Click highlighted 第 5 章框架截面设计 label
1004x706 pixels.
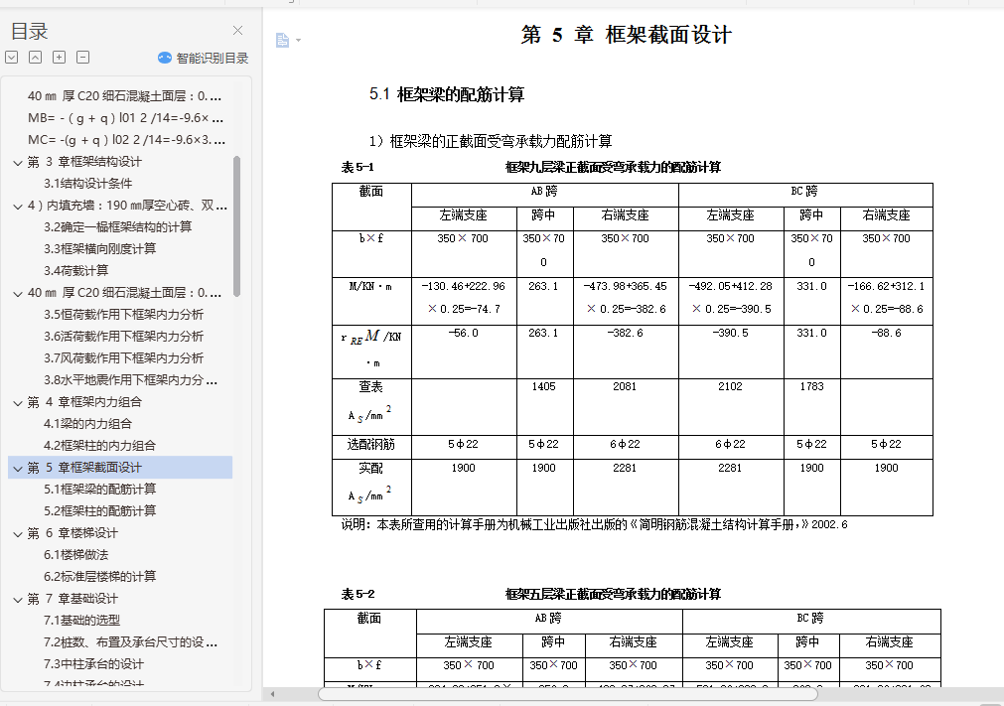tap(84, 468)
